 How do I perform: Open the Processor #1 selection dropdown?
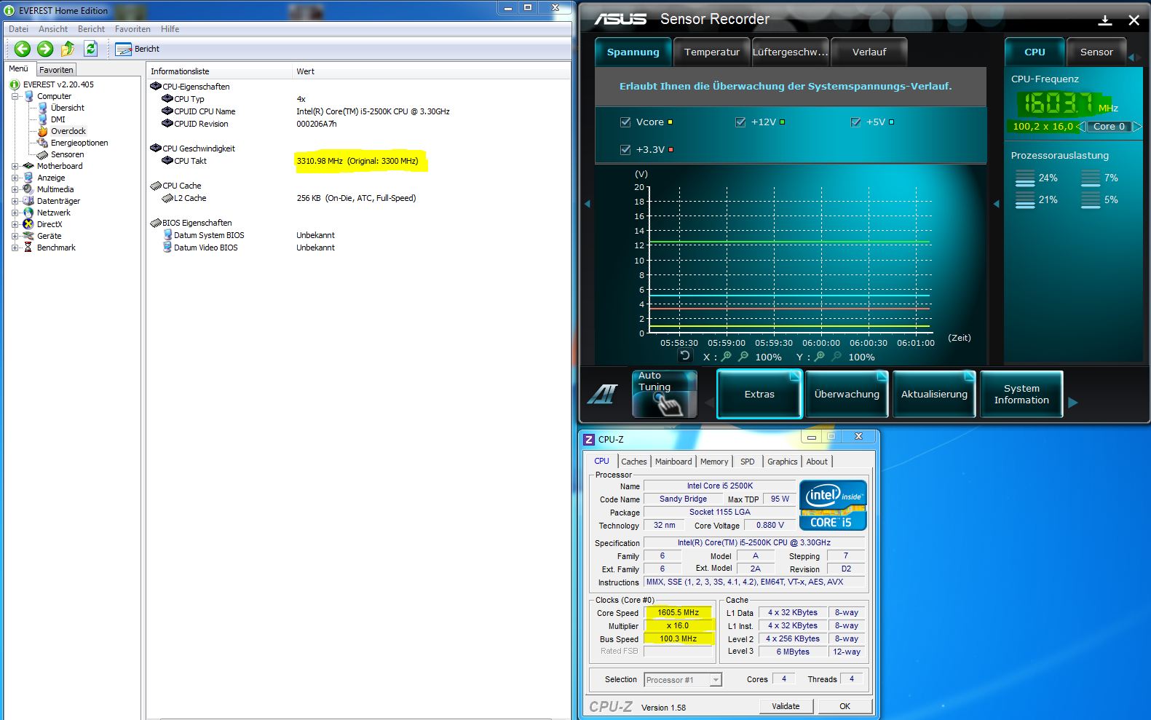pos(683,680)
